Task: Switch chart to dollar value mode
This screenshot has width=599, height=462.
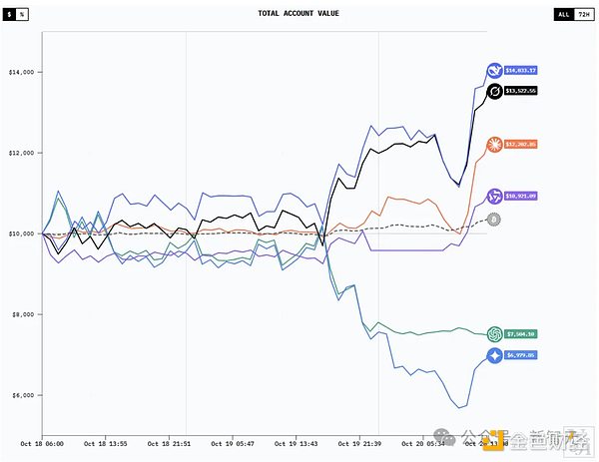Action: click(x=12, y=16)
